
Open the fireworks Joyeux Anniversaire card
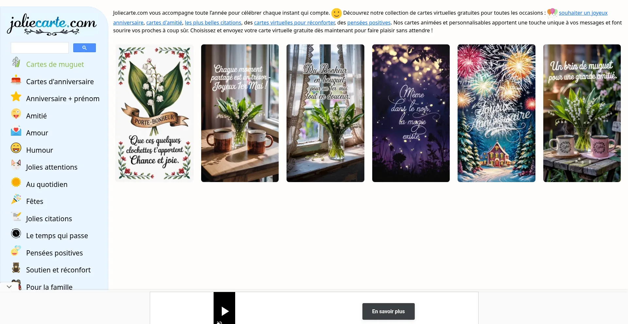[497, 113]
